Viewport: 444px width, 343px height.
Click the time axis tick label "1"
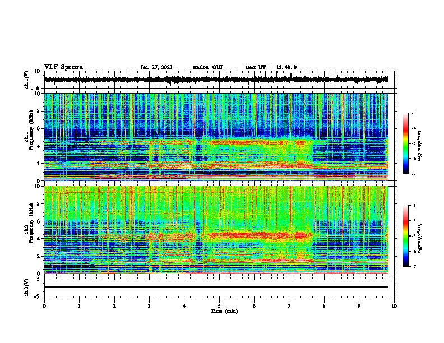[x=79, y=306]
